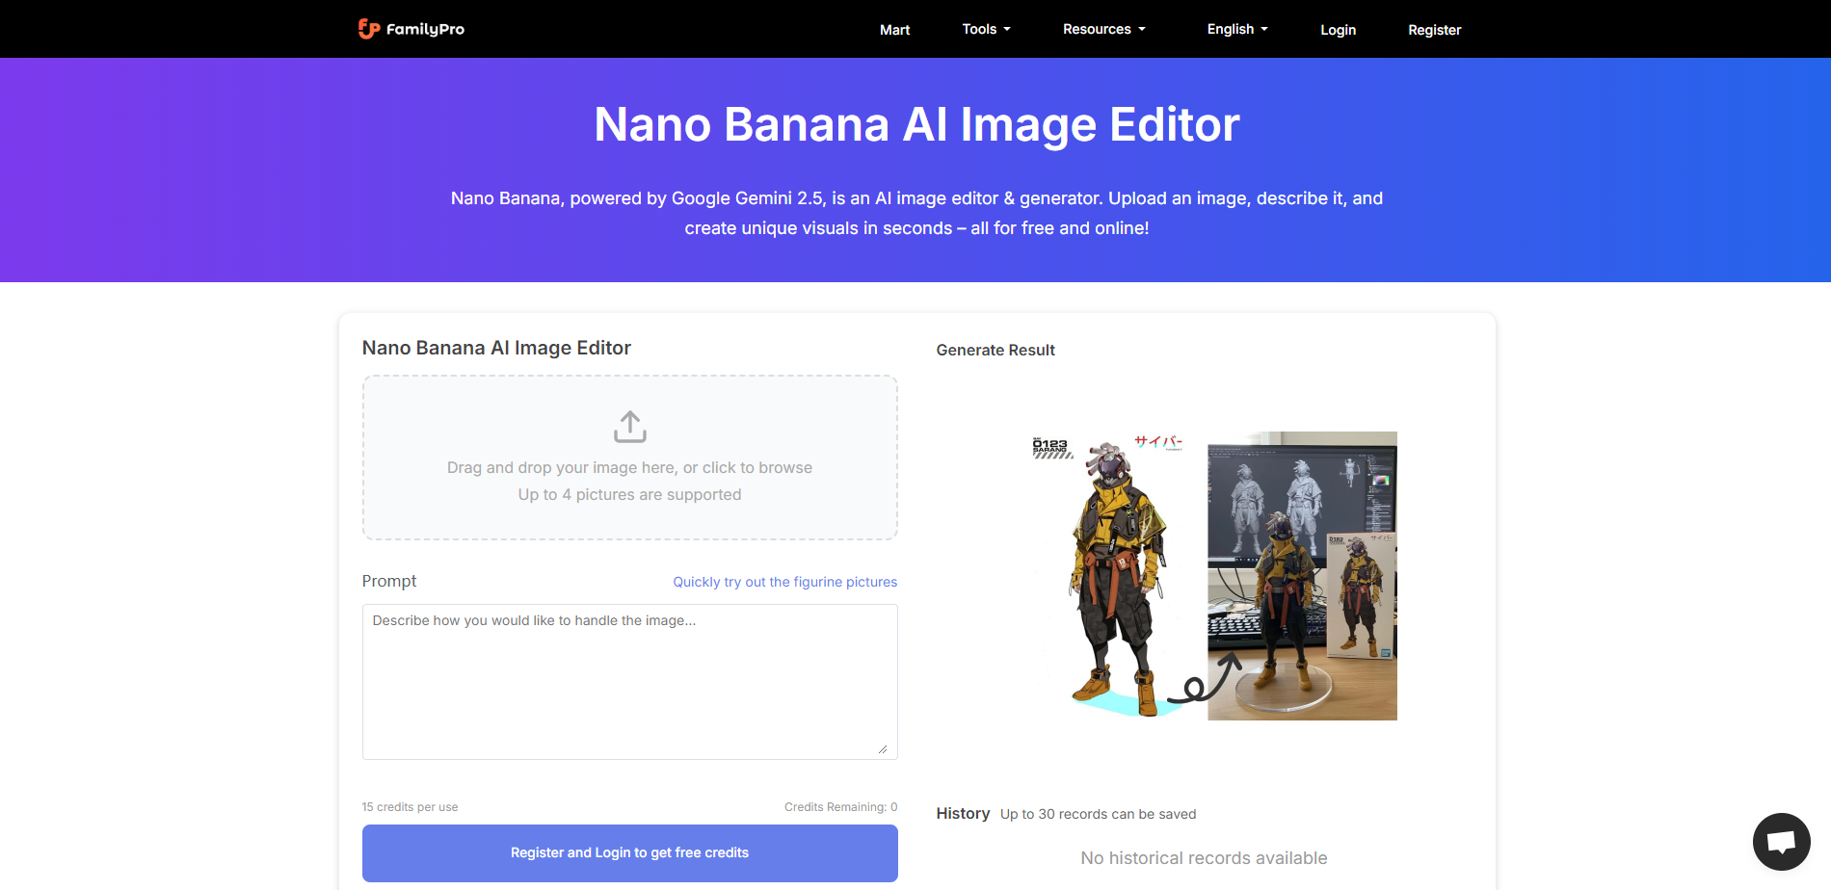Viewport: 1831px width, 890px height.
Task: Open the Login page
Action: pyautogui.click(x=1338, y=30)
